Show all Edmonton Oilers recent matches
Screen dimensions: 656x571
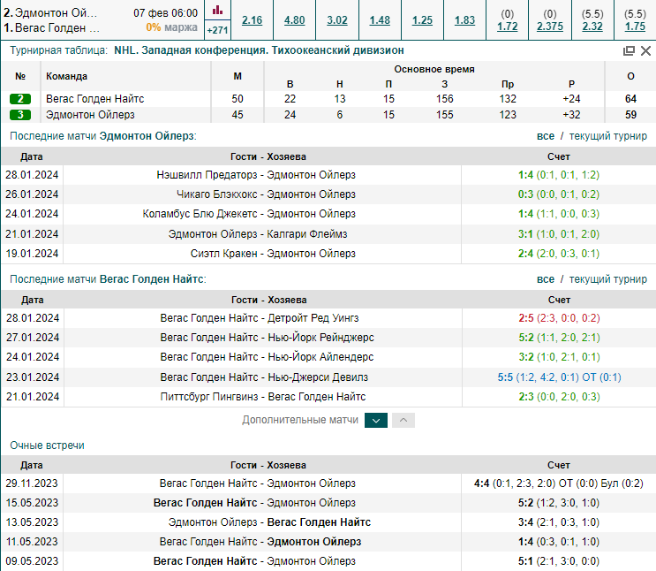click(x=546, y=136)
